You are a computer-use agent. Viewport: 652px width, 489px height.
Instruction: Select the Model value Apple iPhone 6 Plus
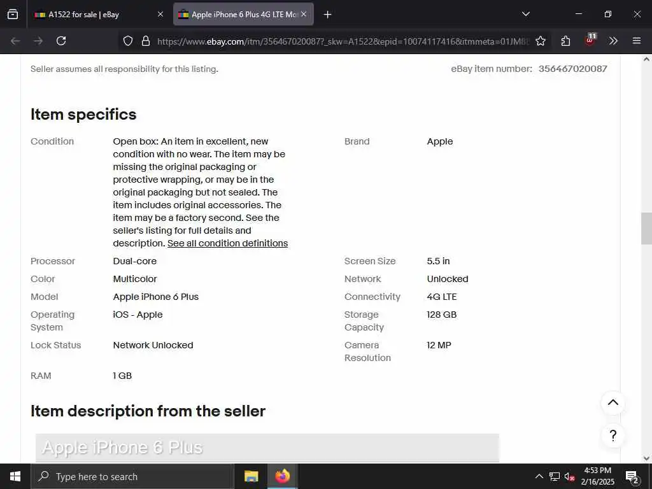tap(155, 297)
